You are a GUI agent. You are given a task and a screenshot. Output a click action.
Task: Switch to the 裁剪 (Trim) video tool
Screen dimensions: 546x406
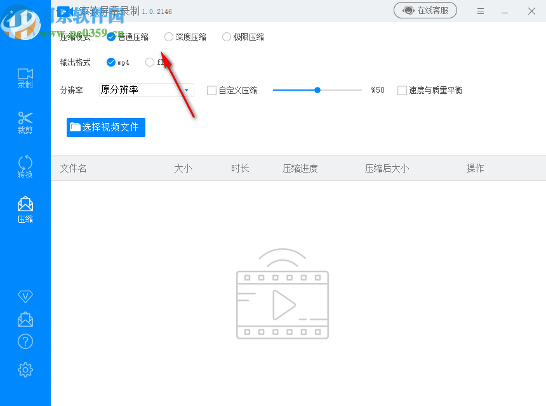(25, 122)
